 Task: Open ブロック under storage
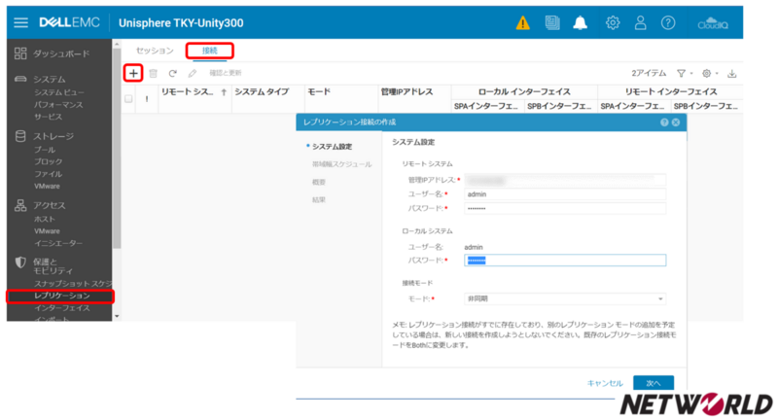point(48,161)
